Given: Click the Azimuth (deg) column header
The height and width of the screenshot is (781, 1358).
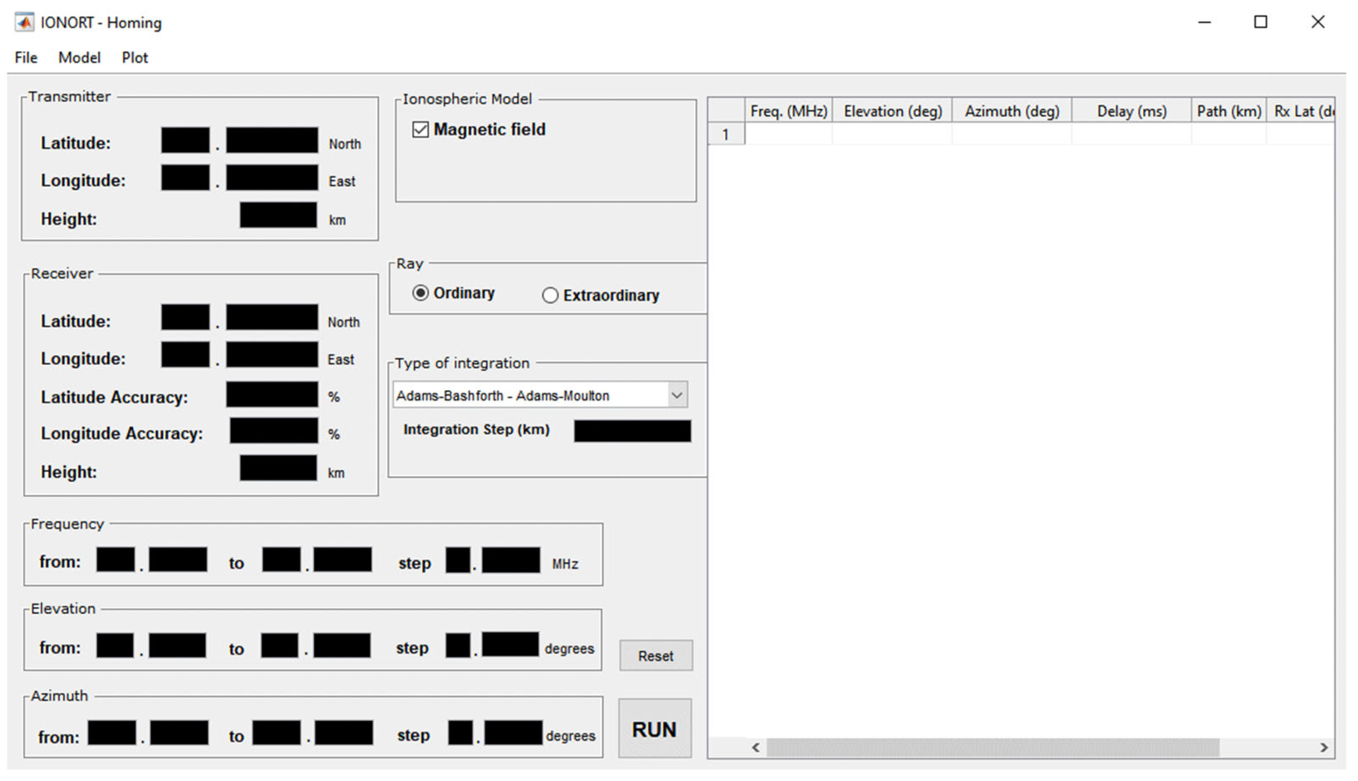Looking at the screenshot, I should point(1012,111).
